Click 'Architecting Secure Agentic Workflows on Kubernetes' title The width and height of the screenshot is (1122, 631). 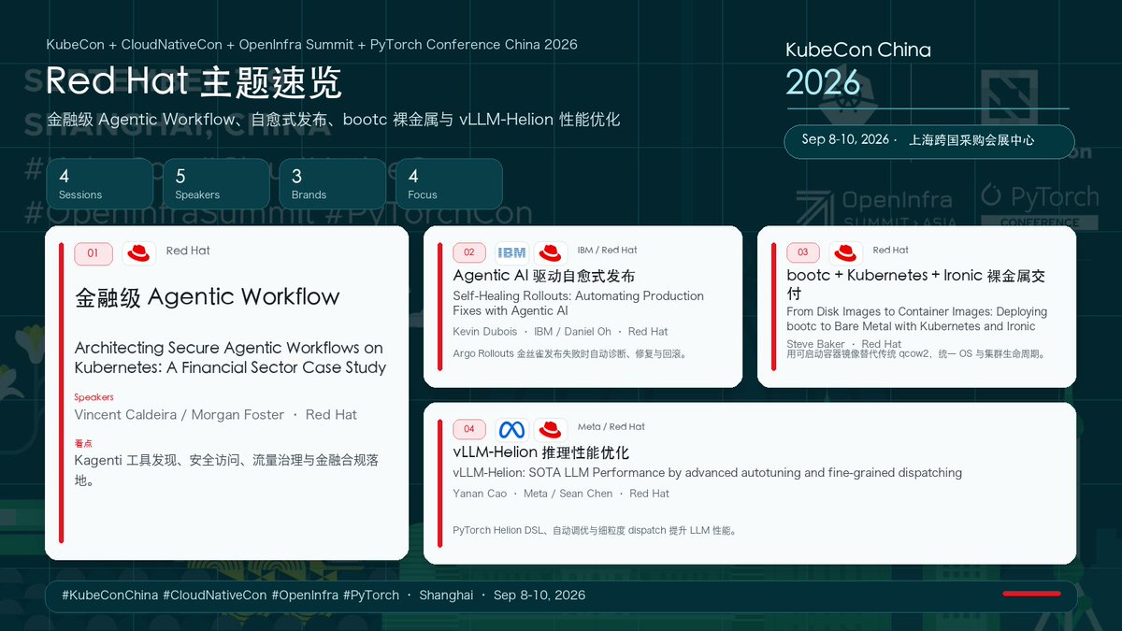click(x=230, y=357)
